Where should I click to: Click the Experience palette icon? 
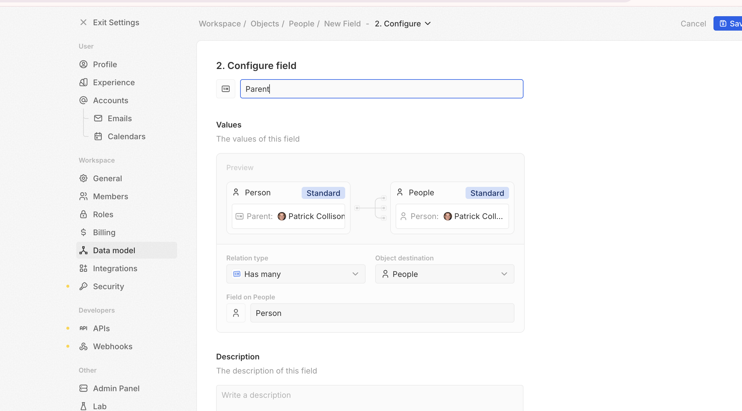[x=83, y=82]
